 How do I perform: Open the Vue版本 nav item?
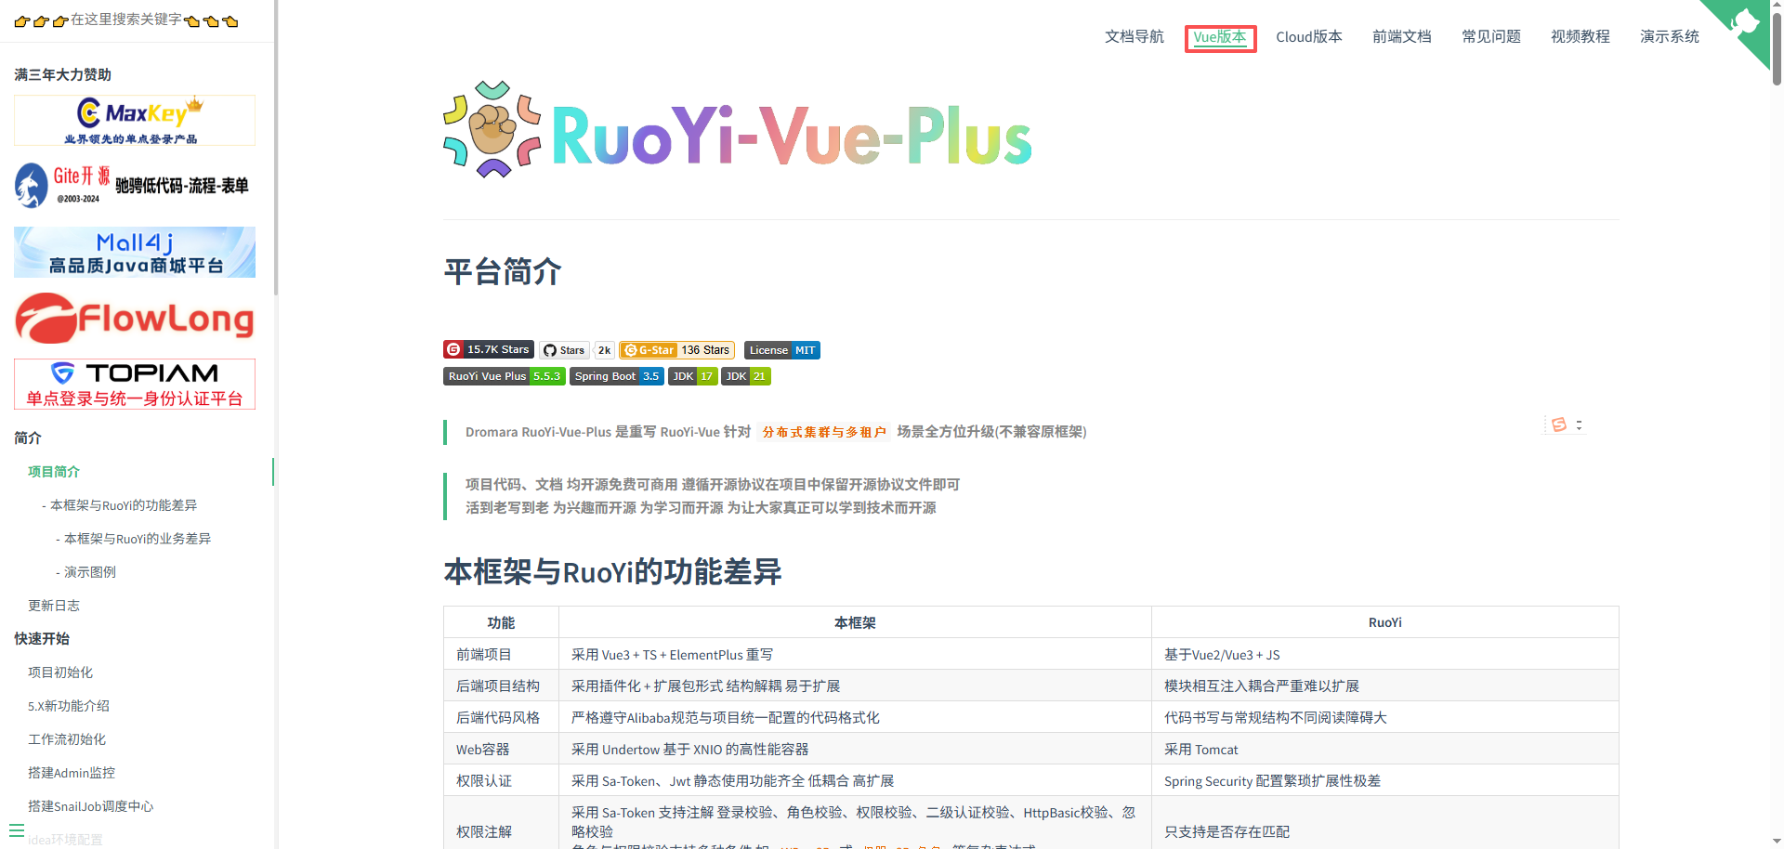pos(1220,37)
